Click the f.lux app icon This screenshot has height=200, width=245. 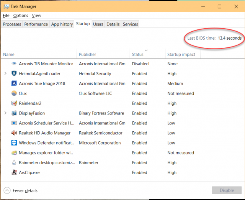14,93
